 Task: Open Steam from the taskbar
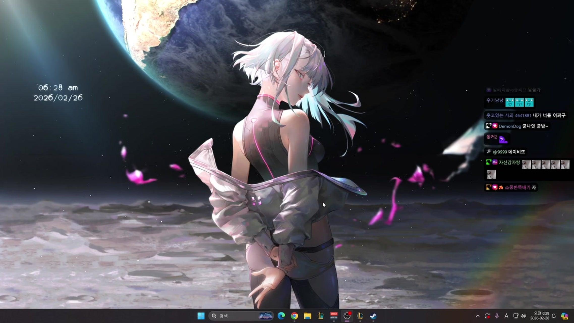373,316
